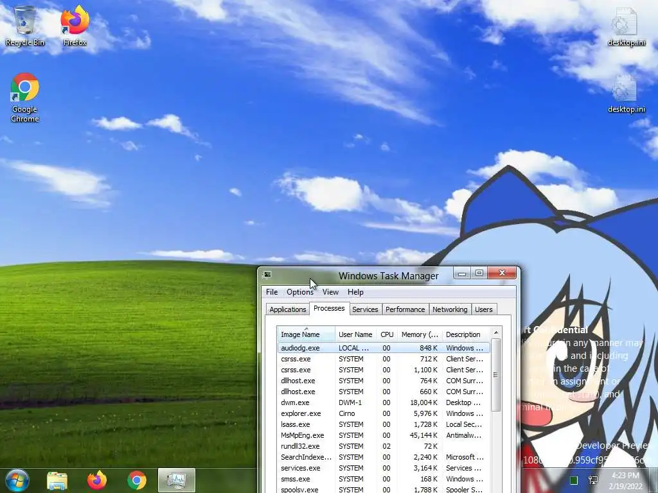This screenshot has height=493, width=658.
Task: Click the Antimalw... description cell
Action: [464, 435]
